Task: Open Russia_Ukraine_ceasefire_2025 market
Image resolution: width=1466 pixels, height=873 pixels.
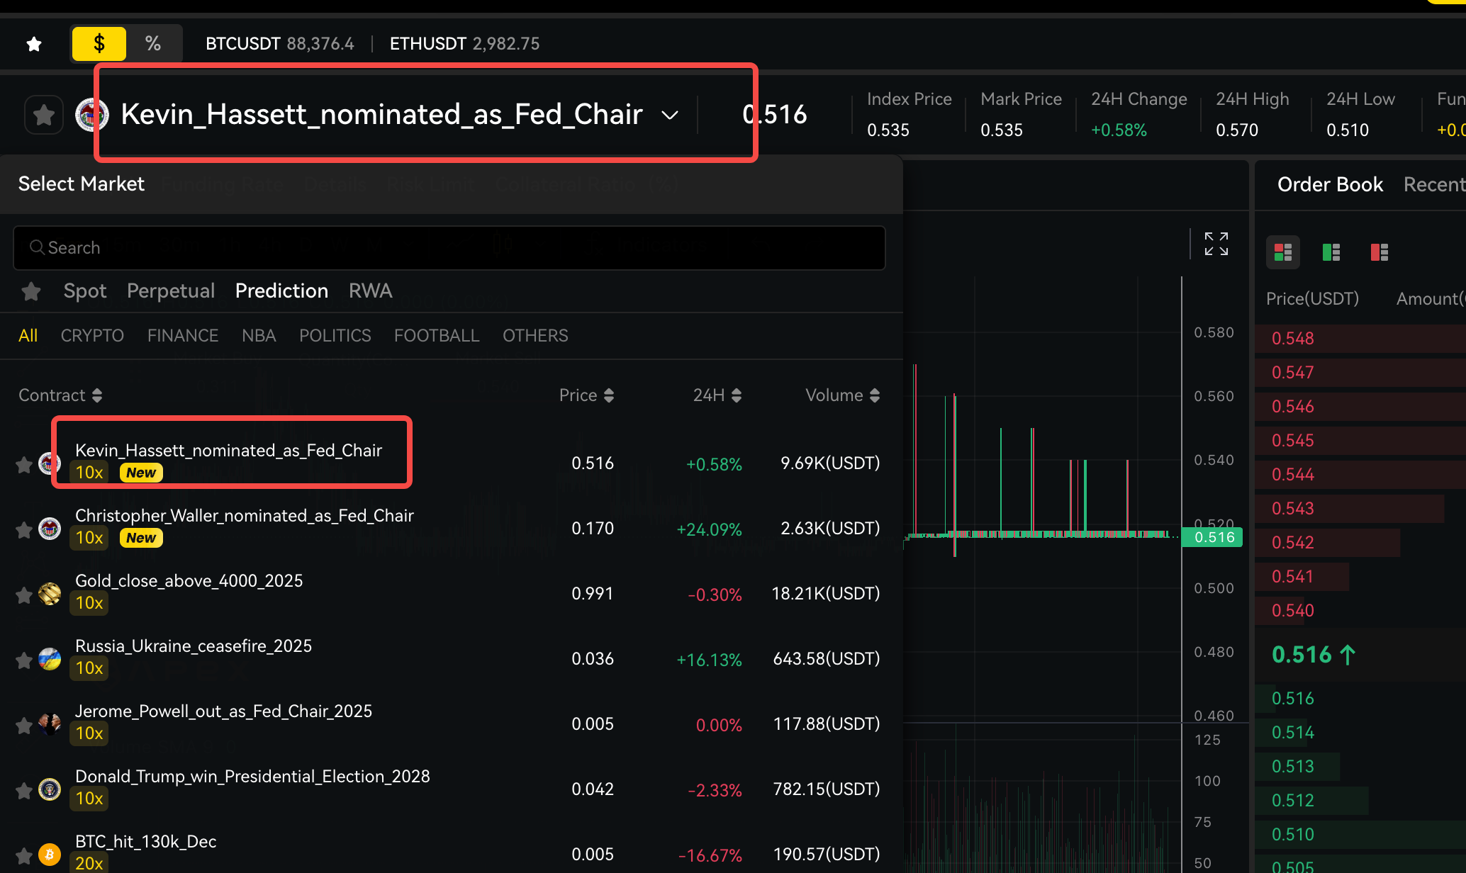Action: point(193,646)
